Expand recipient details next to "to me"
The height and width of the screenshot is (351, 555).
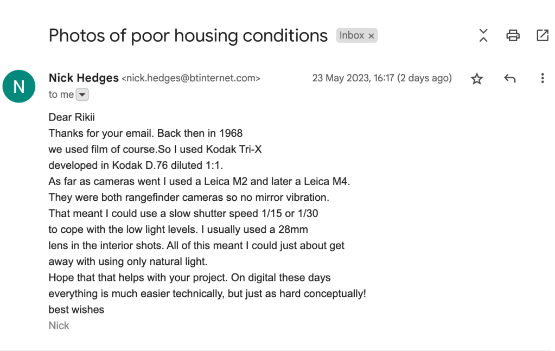(82, 95)
